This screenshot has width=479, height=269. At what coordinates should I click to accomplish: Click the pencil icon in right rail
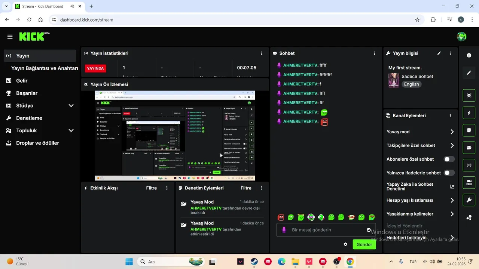coord(469,73)
